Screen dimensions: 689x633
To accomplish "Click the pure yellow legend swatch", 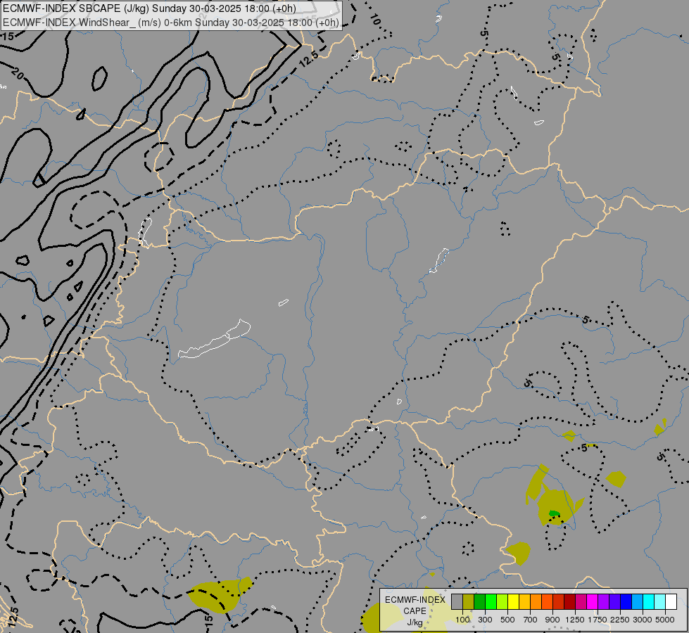I will 513,601.
